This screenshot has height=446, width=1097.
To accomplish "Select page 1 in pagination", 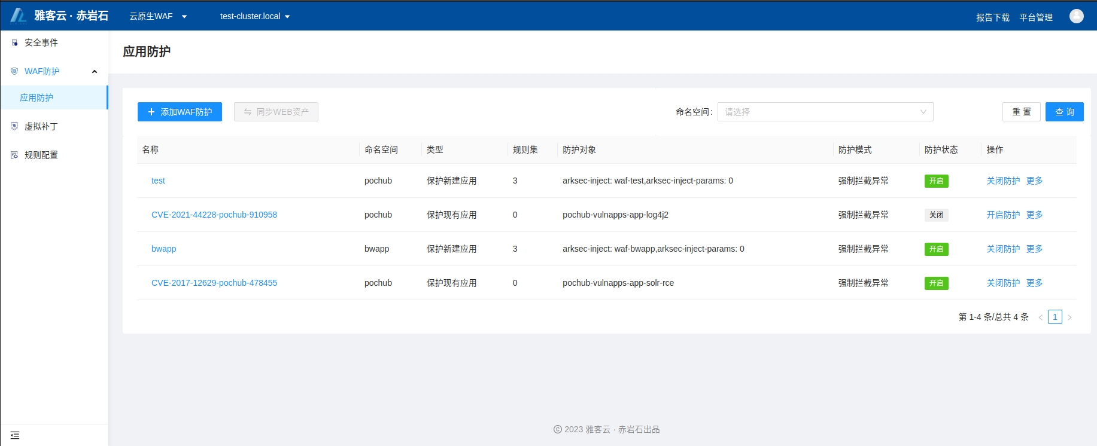I will [x=1055, y=317].
